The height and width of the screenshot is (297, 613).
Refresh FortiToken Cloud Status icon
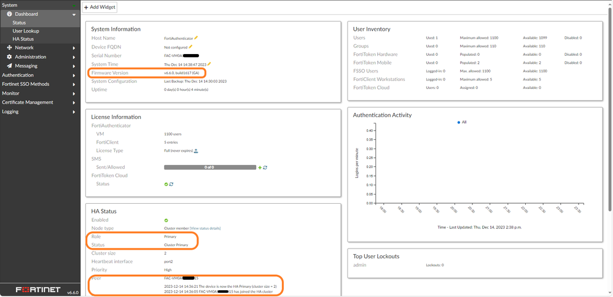[x=171, y=184]
